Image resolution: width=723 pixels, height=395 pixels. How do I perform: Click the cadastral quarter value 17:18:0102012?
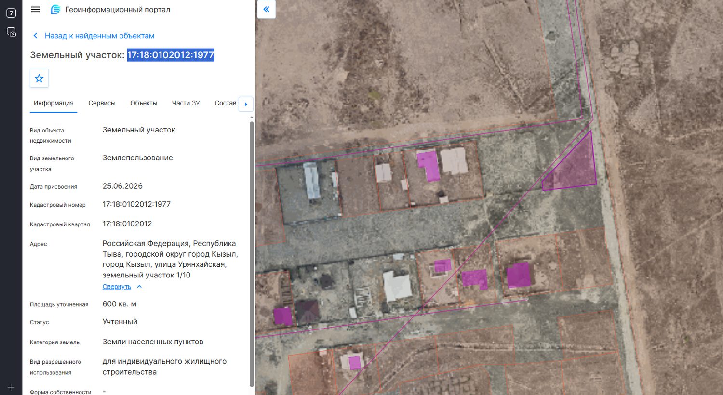[127, 224]
